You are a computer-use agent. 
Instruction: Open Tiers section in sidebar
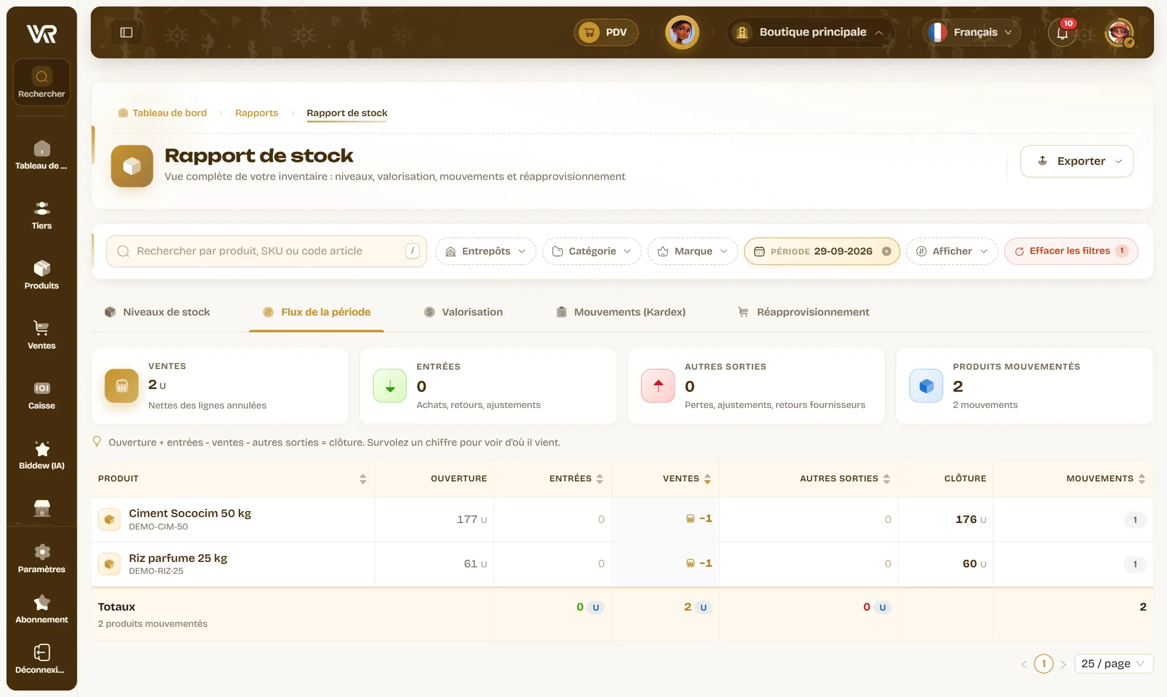pyautogui.click(x=42, y=215)
